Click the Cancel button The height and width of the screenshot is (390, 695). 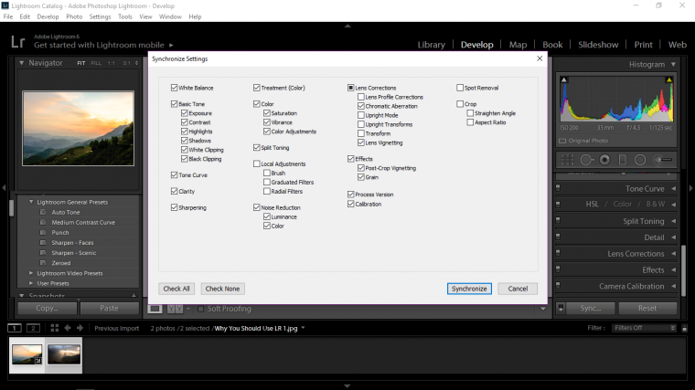[518, 289]
